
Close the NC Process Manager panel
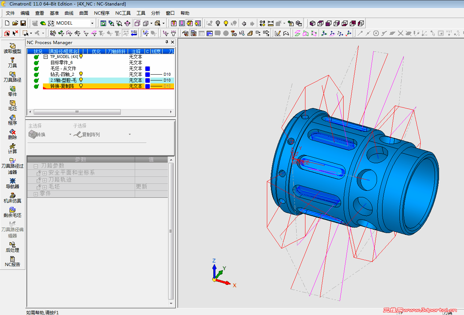tap(173, 42)
